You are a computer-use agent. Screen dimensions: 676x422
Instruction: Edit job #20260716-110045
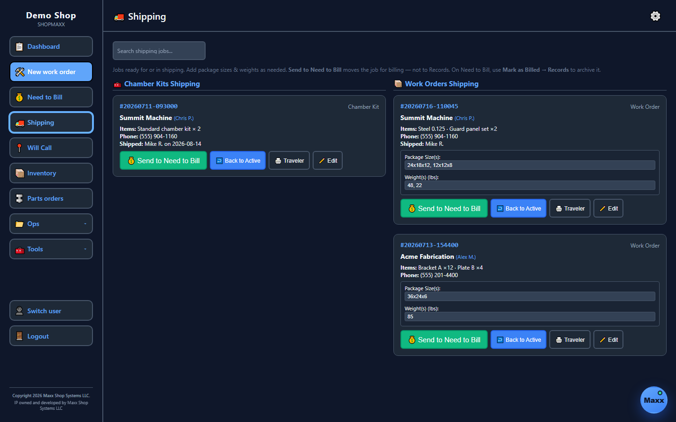pyautogui.click(x=608, y=208)
